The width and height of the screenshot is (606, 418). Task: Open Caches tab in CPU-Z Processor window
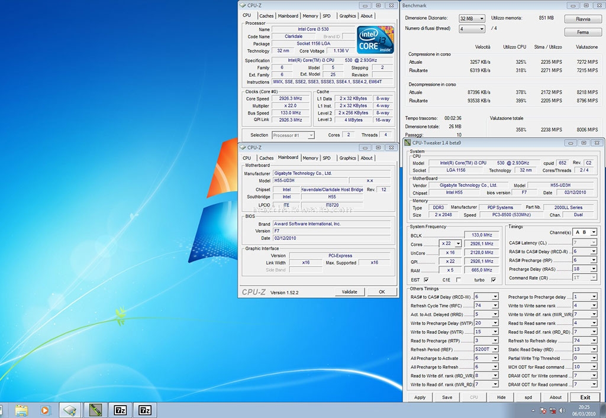point(266,16)
